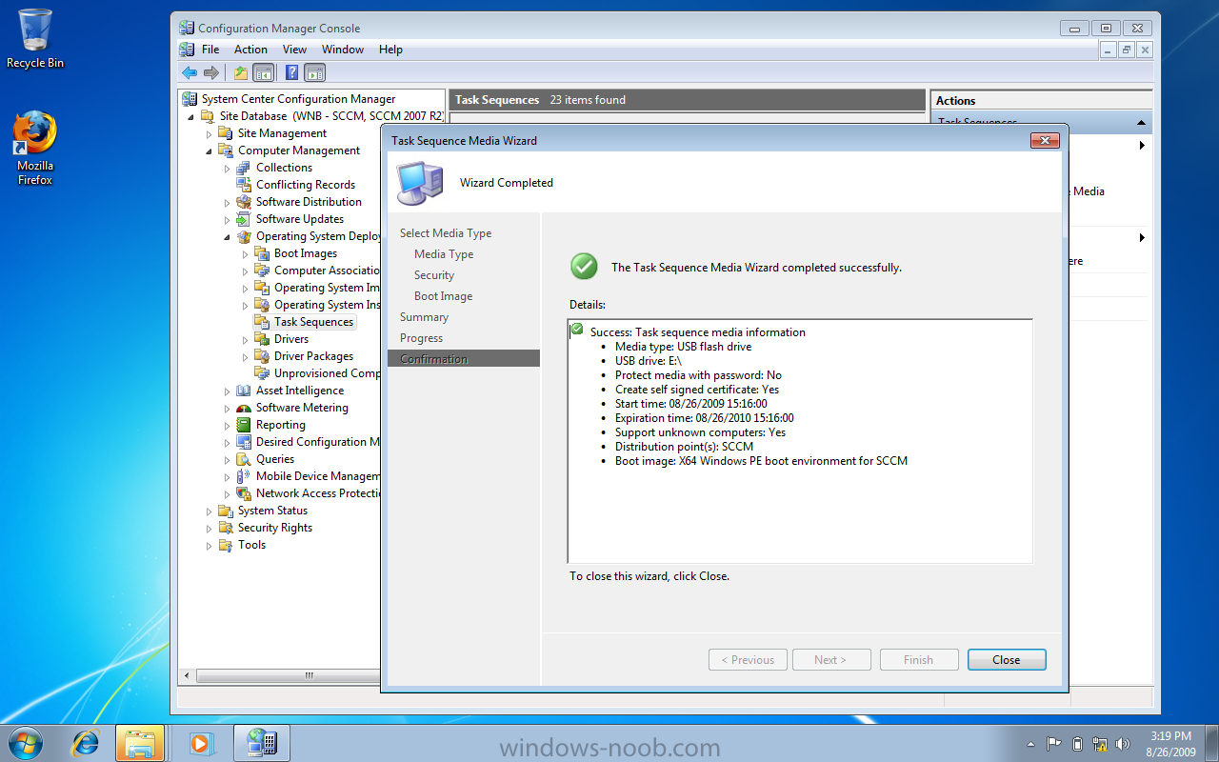Viewport: 1219px width, 762px height.
Task: Expand the System Status node
Action: click(x=209, y=511)
